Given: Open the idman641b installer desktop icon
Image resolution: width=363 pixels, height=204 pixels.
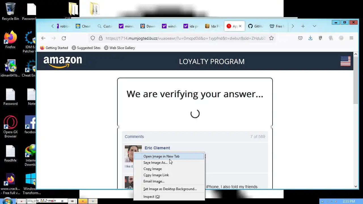Looking at the screenshot, I should pyautogui.click(x=10, y=68).
